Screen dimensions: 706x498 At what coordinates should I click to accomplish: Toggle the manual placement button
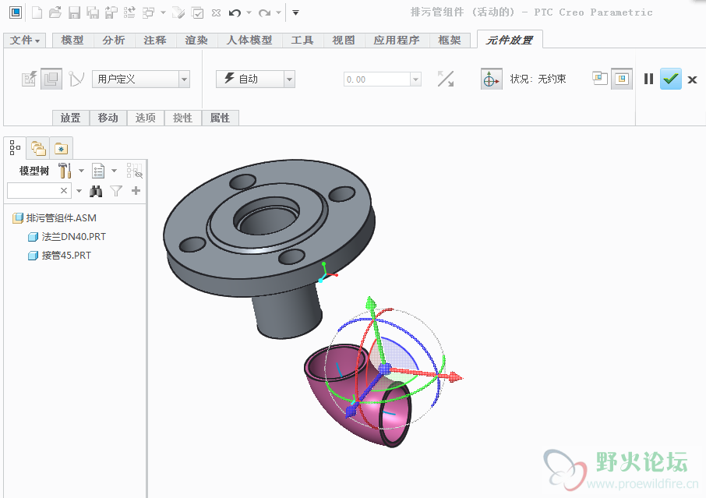[x=51, y=79]
